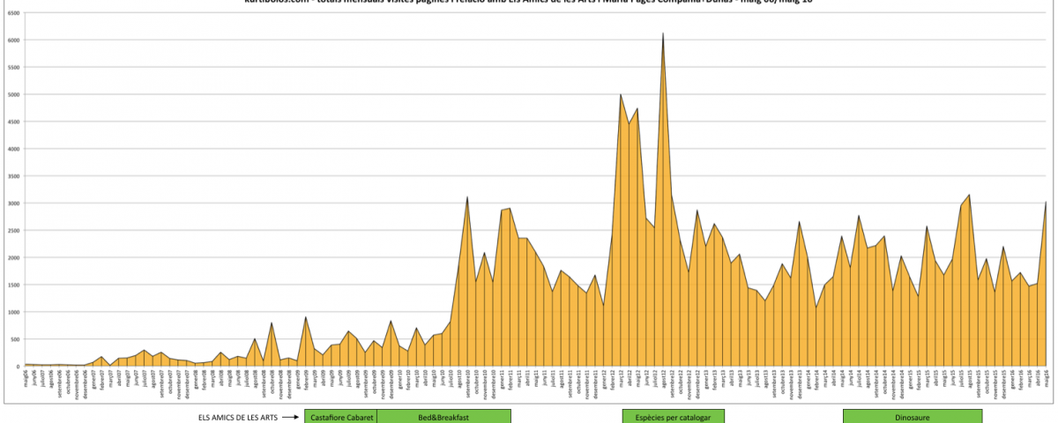Click the 3000 y-axis label
This screenshot has height=423, width=1058.
tap(11, 204)
